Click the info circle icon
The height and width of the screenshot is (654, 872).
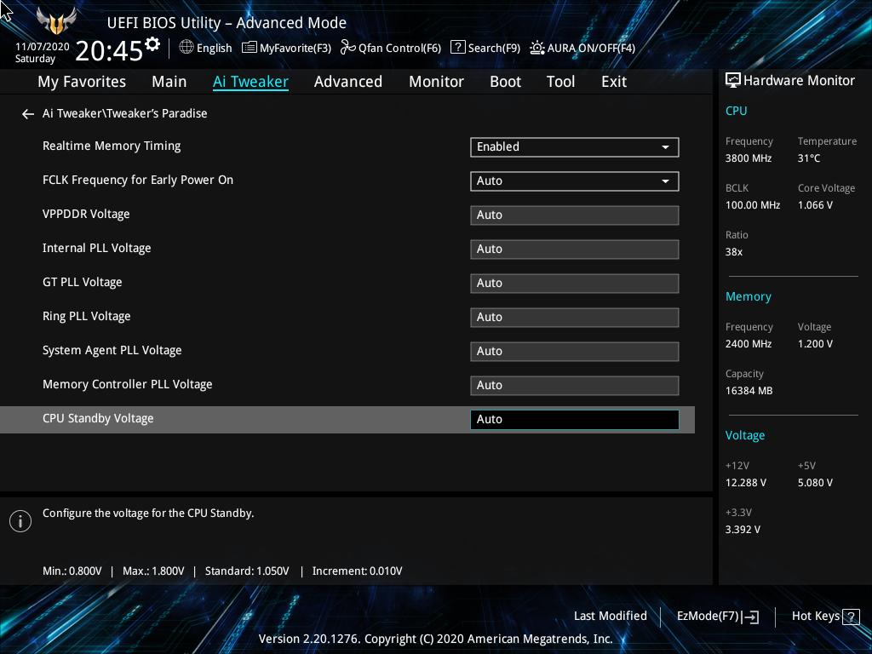point(20,521)
